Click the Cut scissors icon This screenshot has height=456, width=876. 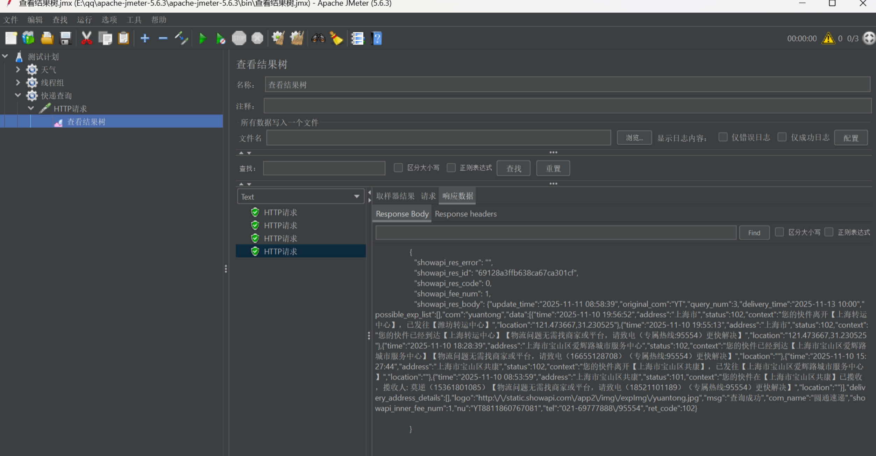pyautogui.click(x=86, y=38)
